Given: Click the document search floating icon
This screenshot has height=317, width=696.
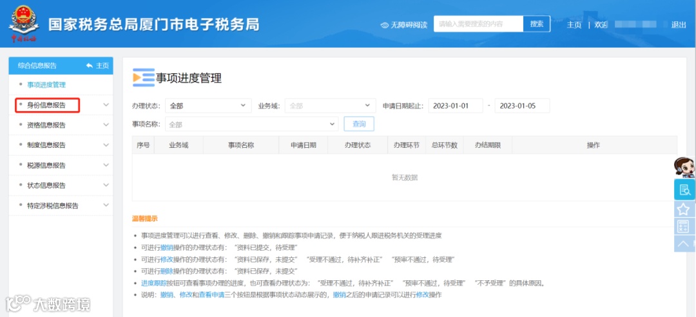Looking at the screenshot, I should (684, 190).
